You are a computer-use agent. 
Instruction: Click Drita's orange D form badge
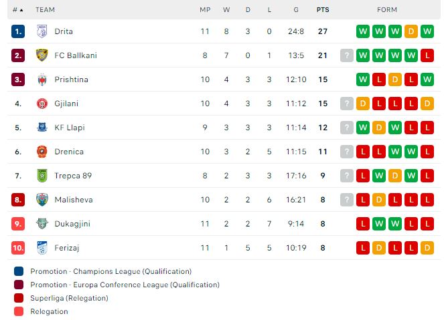point(411,31)
